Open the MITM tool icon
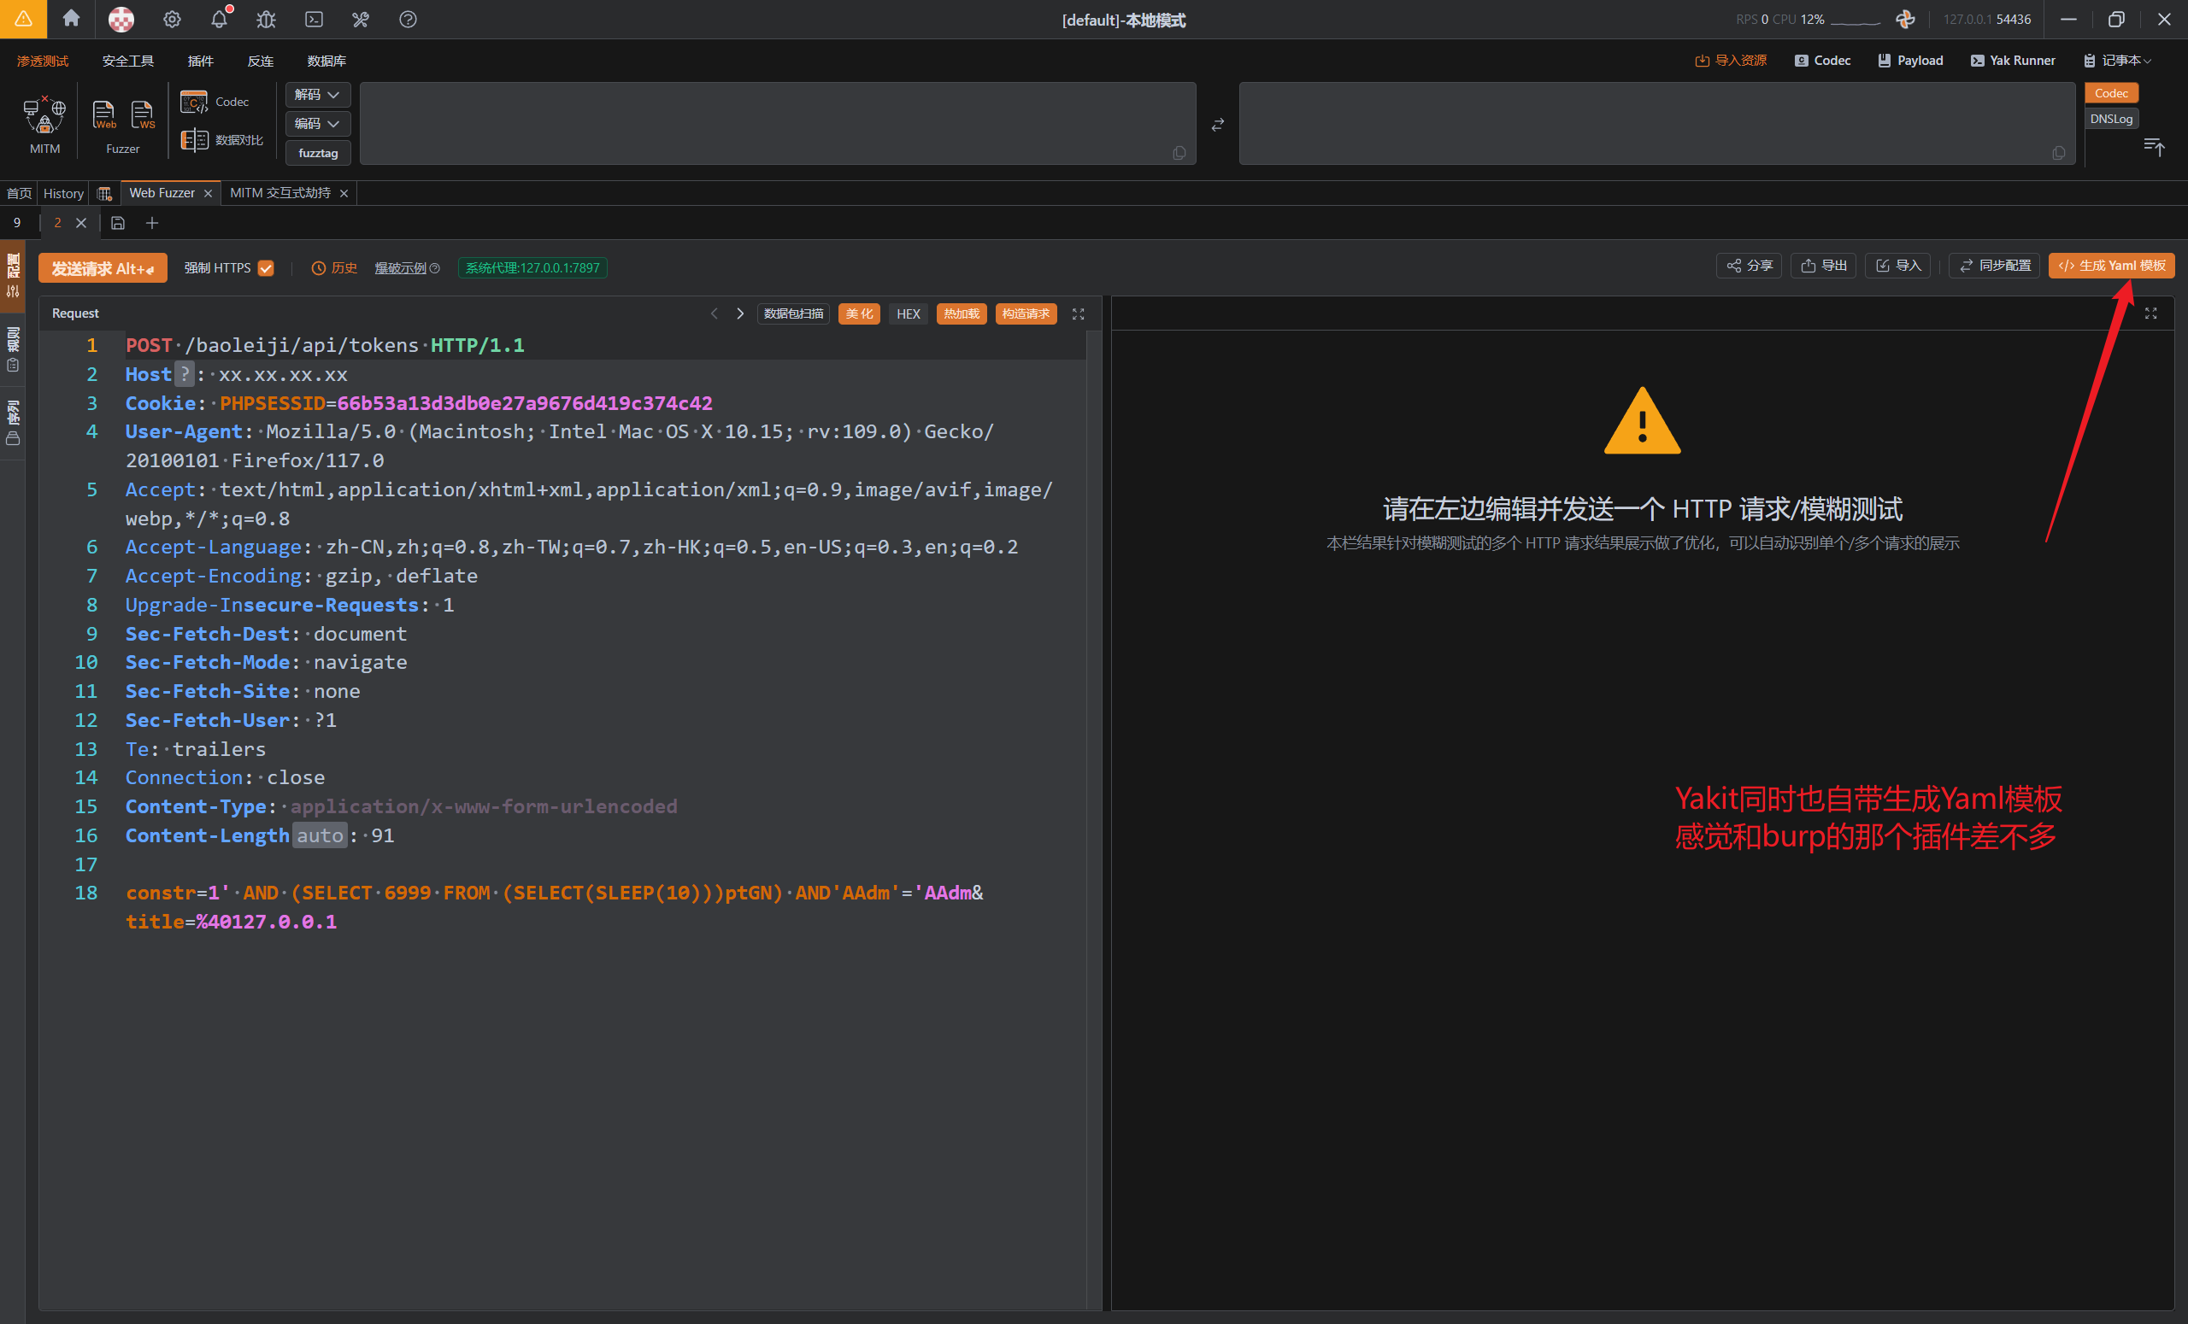This screenshot has height=1324, width=2188. click(44, 116)
